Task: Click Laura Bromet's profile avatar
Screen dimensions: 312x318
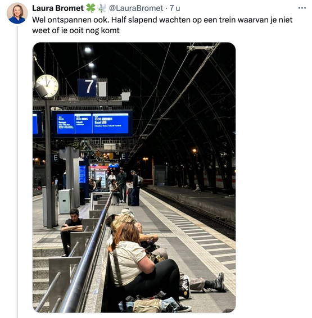Action: pos(17,13)
